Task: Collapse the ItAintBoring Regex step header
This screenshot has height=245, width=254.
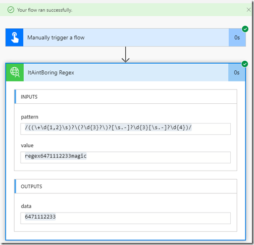Action: point(126,72)
